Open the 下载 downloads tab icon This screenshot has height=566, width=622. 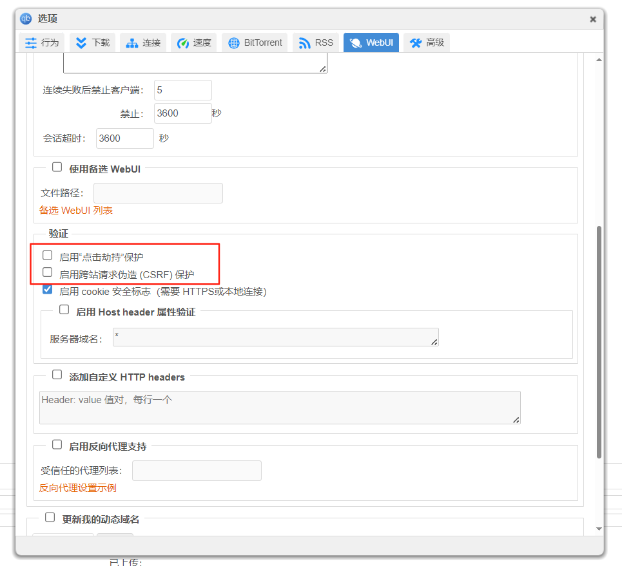tap(81, 43)
